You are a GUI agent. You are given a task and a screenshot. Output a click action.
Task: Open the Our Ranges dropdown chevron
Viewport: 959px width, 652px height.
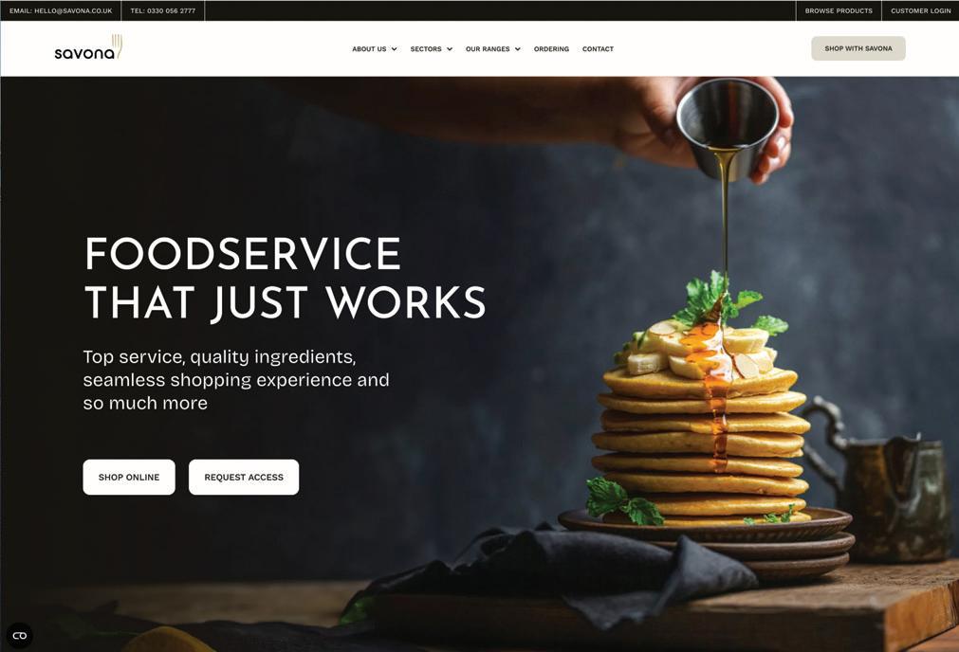tap(517, 49)
